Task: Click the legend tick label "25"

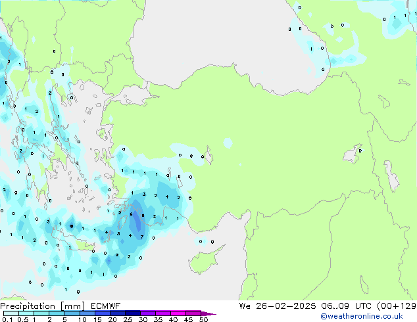Action: pyautogui.click(x=128, y=319)
